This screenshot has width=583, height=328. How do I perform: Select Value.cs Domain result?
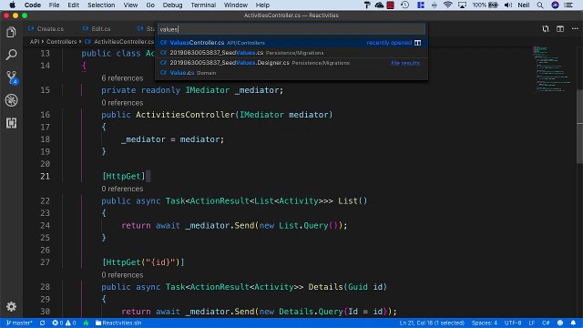pos(291,73)
